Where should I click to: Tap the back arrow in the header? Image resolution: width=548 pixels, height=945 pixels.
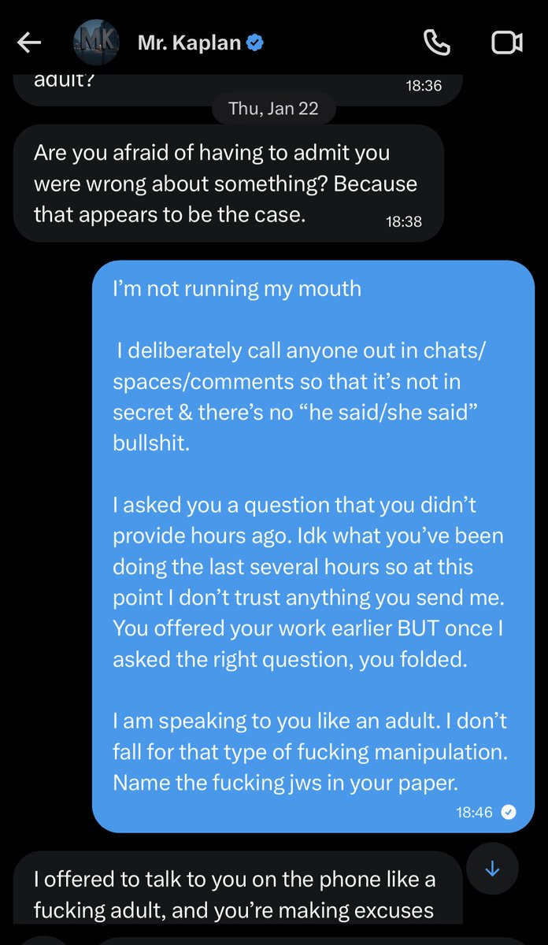[x=29, y=43]
